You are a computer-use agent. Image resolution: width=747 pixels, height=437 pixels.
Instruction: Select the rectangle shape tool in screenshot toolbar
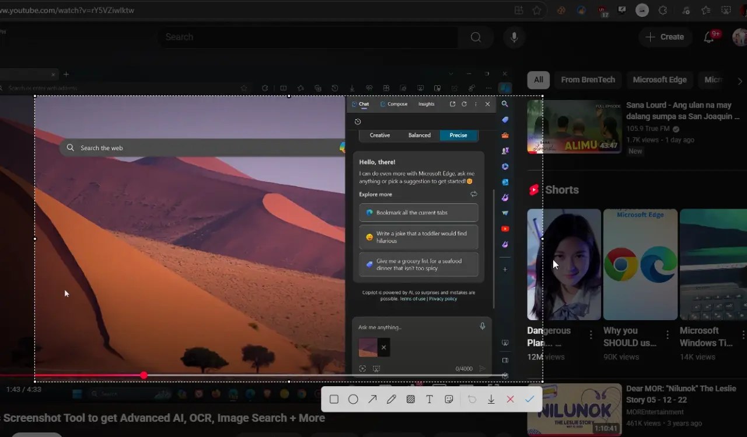pyautogui.click(x=334, y=399)
